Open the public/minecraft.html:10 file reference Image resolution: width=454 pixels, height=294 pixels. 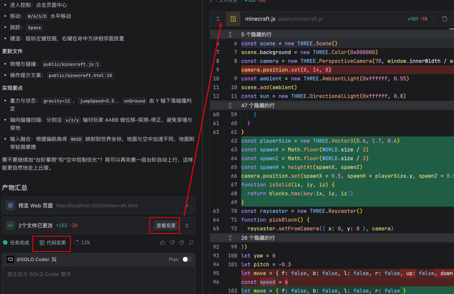tap(80, 76)
